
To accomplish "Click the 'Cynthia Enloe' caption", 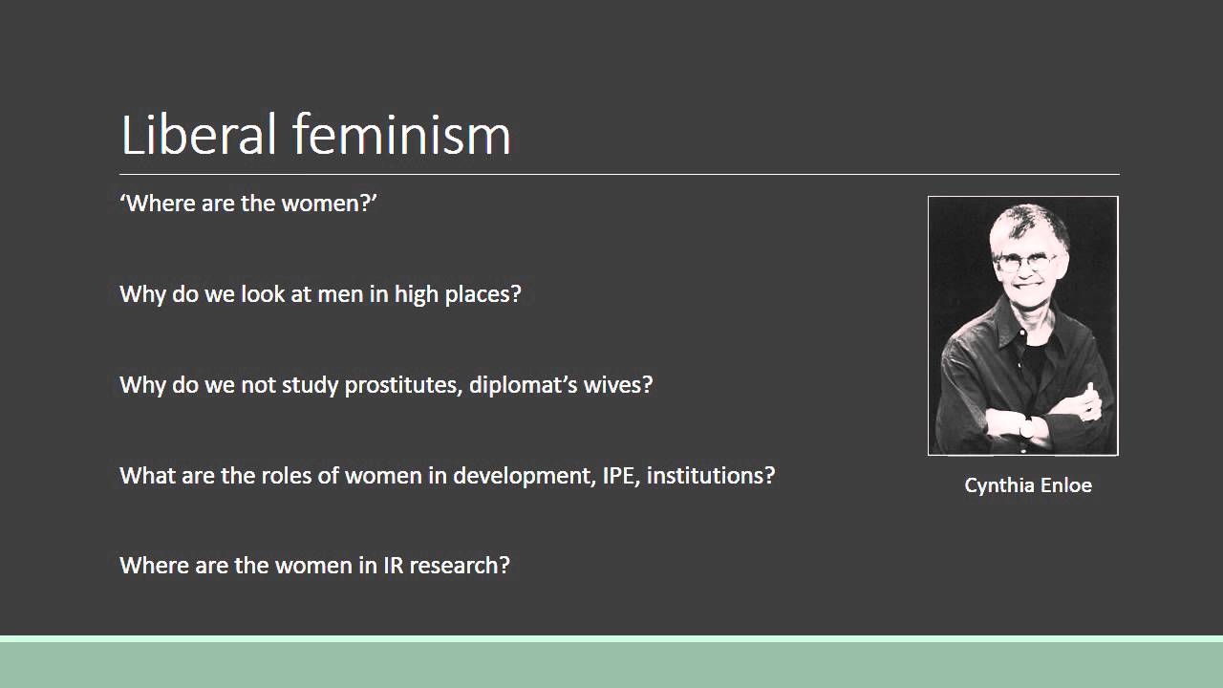I will (1028, 485).
